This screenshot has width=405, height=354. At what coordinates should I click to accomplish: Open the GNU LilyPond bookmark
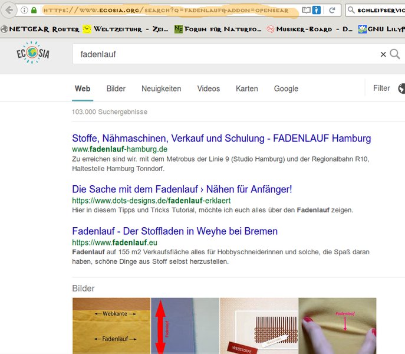click(381, 29)
